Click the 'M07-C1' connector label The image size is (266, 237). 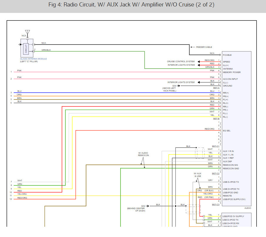pyautogui.click(x=216, y=146)
